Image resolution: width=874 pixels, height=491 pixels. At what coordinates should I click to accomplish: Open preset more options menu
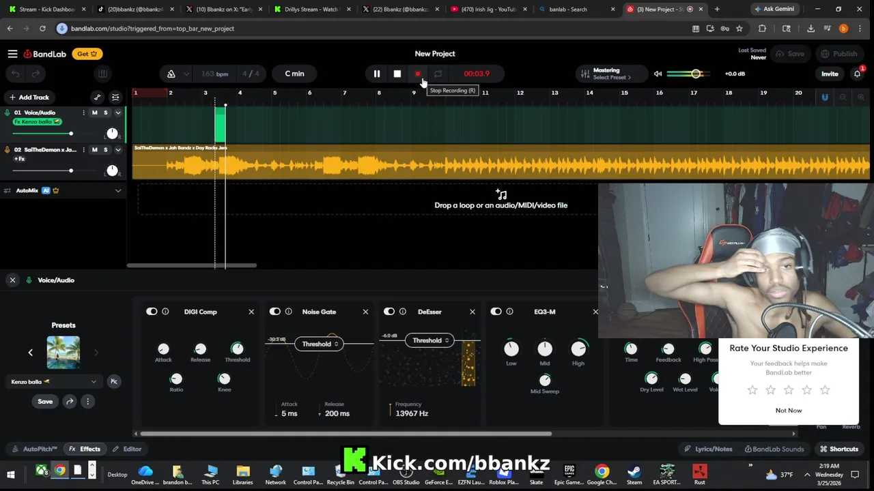pos(87,402)
